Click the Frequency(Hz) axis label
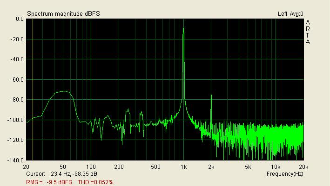The image size is (330, 186). coord(285,174)
